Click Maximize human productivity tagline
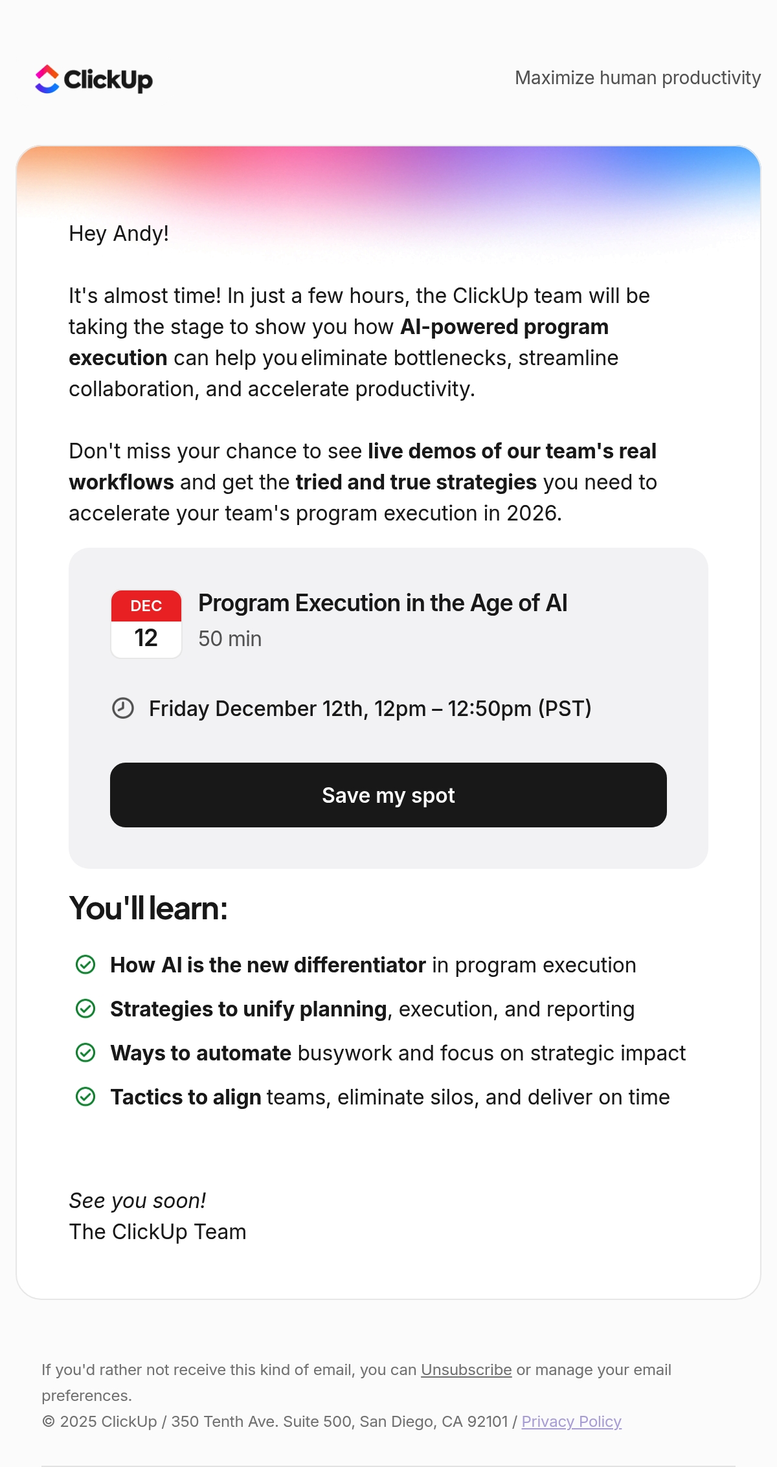The height and width of the screenshot is (1467, 777). click(638, 78)
